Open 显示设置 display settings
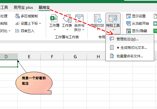Screen dimensions: 157x109 tap(136, 16)
